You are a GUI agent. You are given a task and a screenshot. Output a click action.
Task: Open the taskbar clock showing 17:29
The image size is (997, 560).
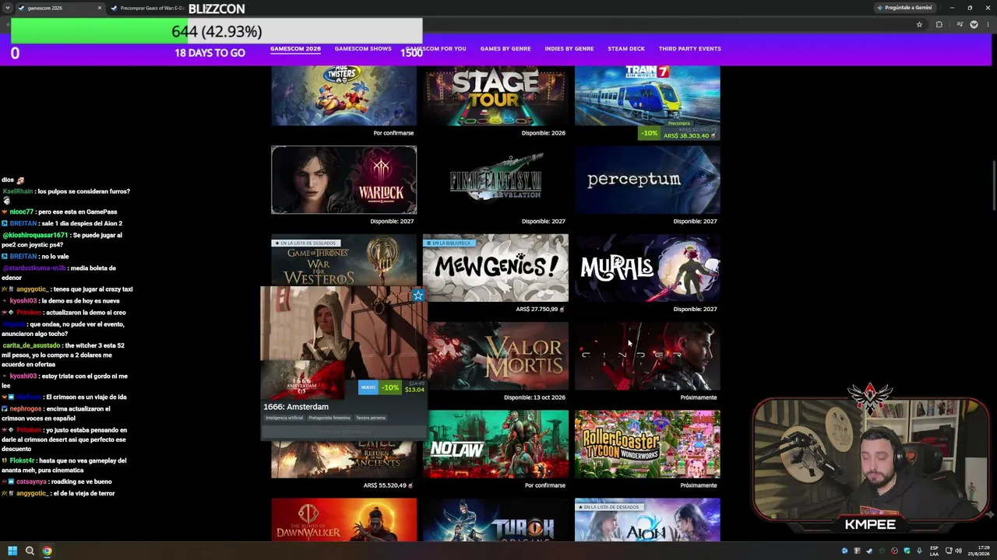tap(980, 551)
